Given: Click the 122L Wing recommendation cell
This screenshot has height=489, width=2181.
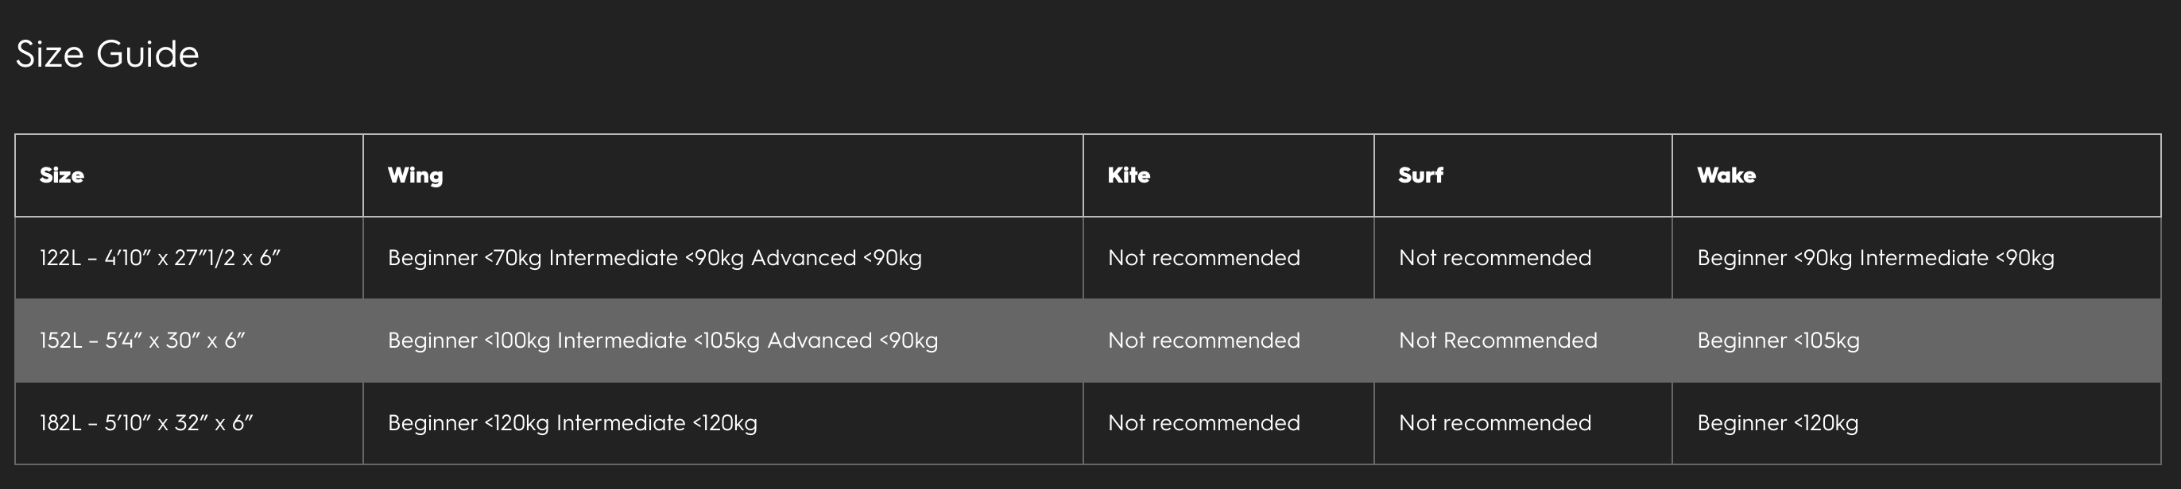Looking at the screenshot, I should pos(654,258).
